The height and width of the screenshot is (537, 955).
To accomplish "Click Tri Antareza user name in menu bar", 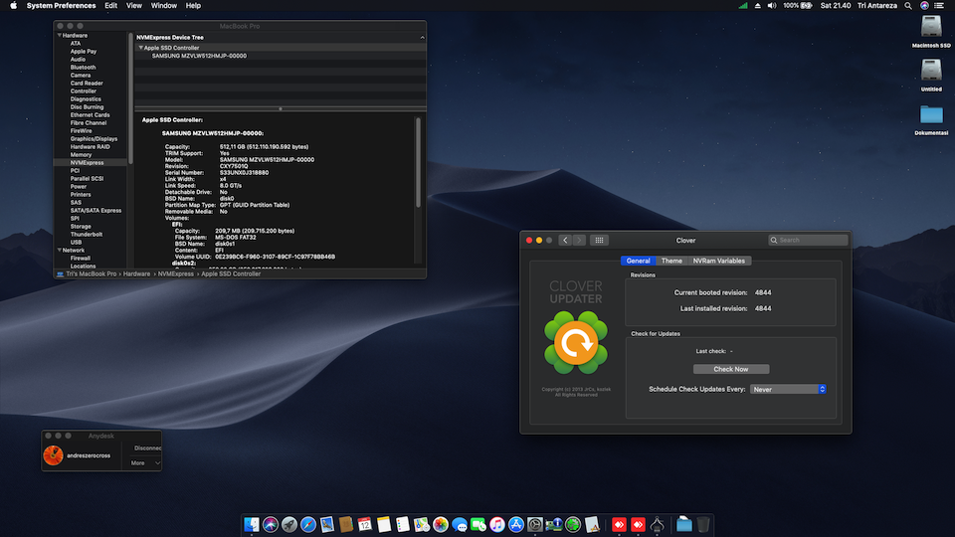I will [x=877, y=6].
